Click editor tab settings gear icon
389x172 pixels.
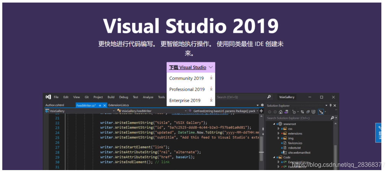pyautogui.click(x=262, y=105)
